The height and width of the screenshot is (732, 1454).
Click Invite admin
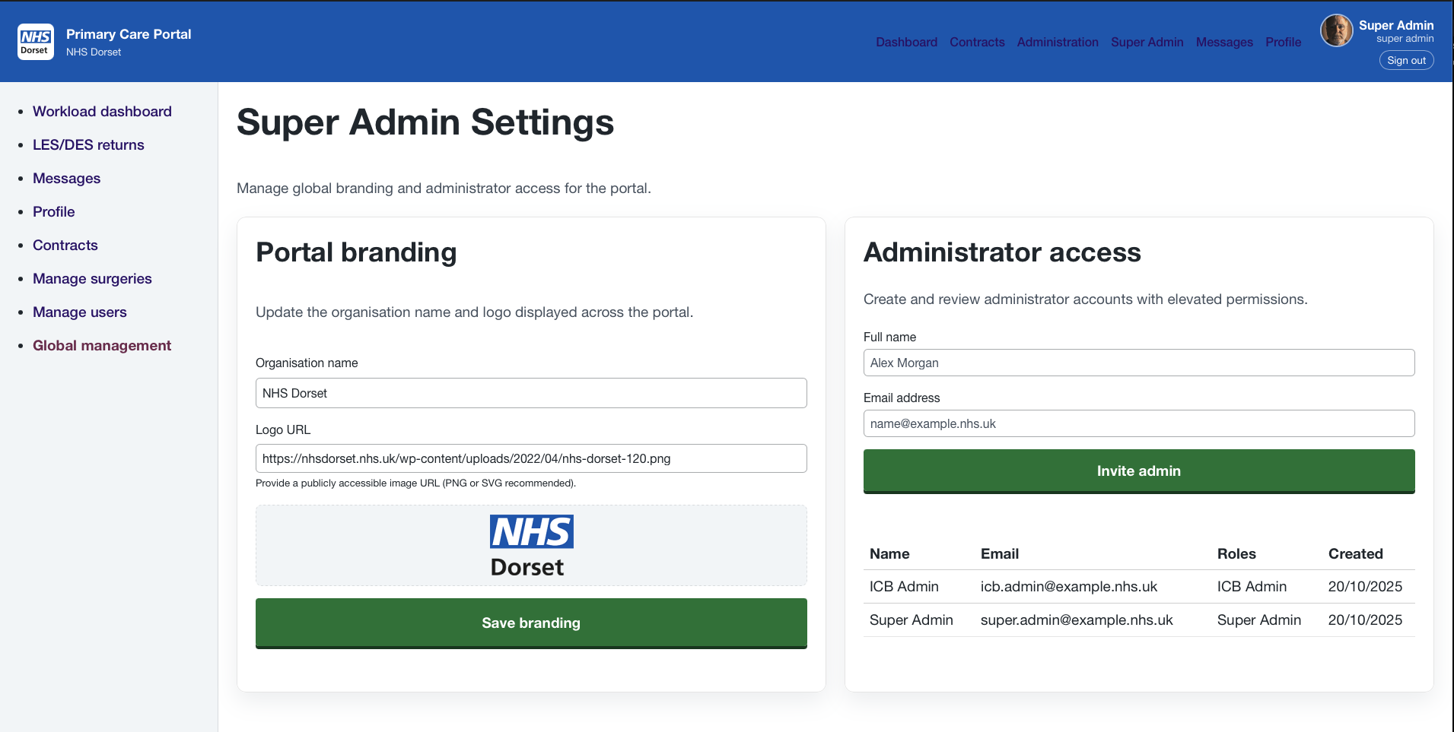tap(1138, 471)
